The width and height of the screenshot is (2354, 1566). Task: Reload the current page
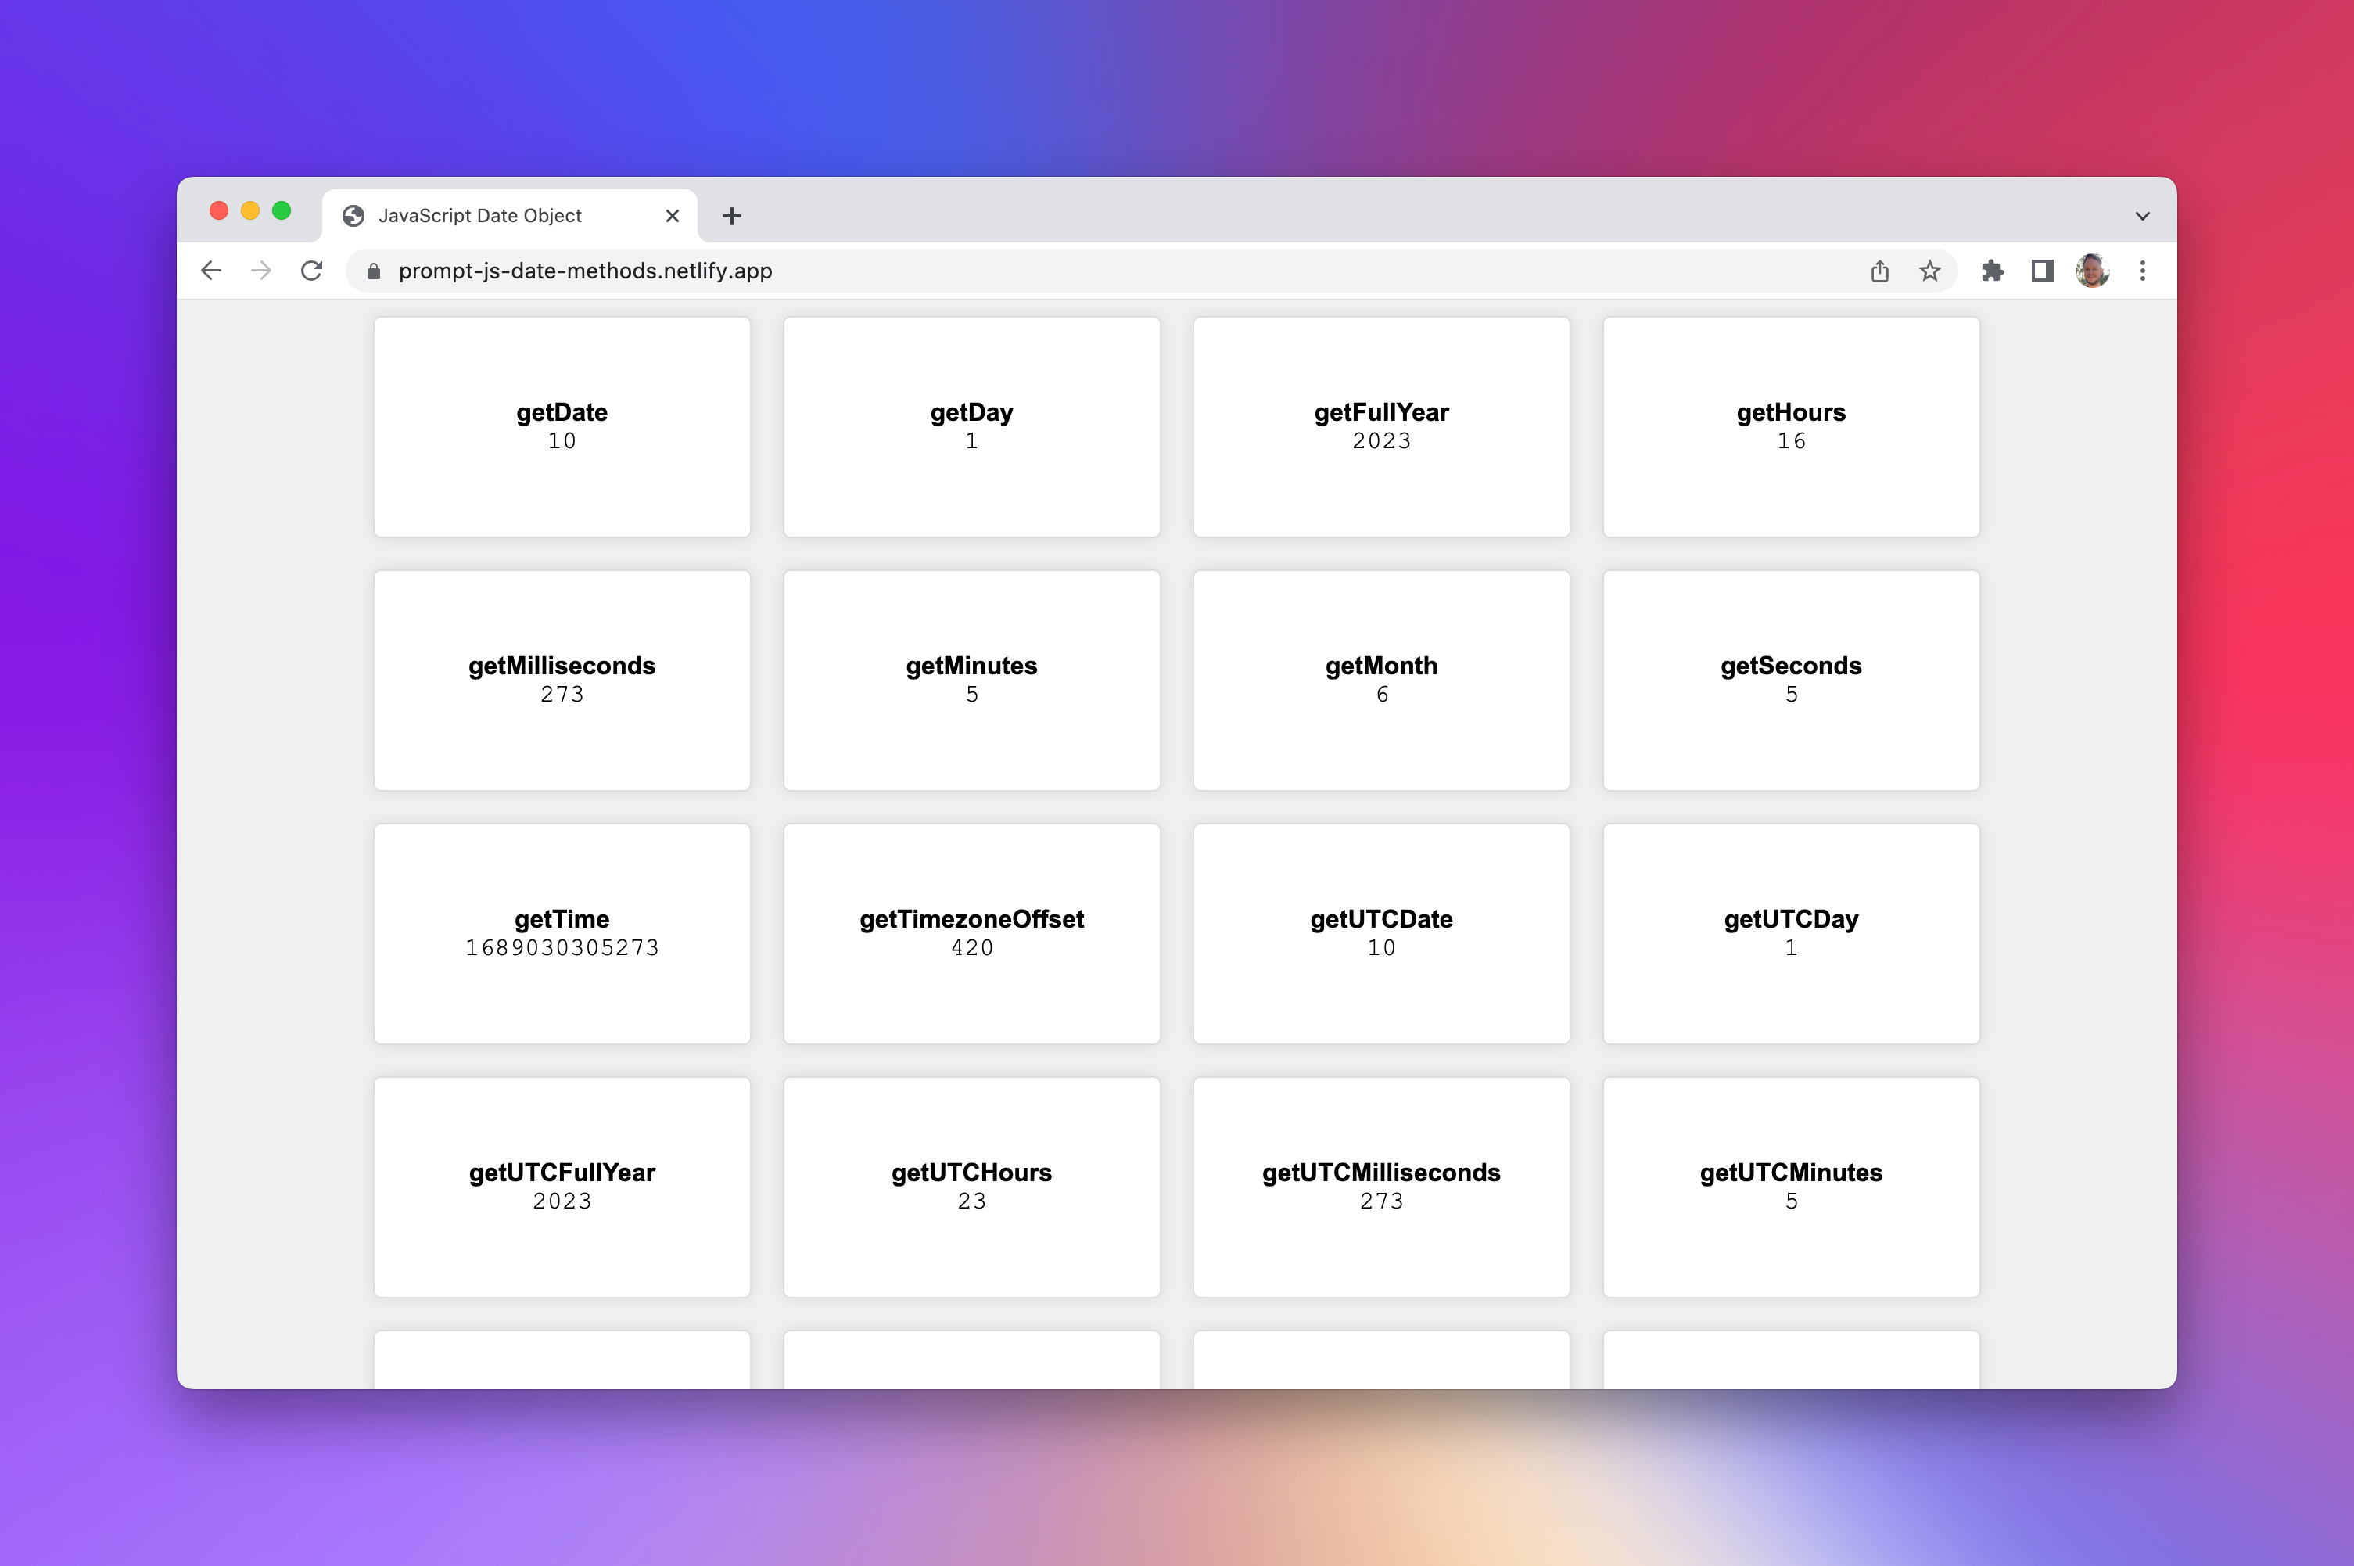(311, 271)
